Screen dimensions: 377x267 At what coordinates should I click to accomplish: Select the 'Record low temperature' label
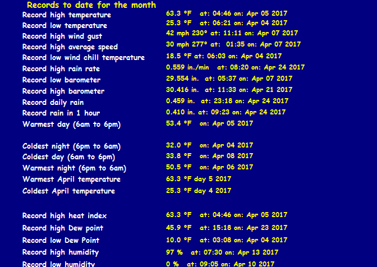pos(65,25)
